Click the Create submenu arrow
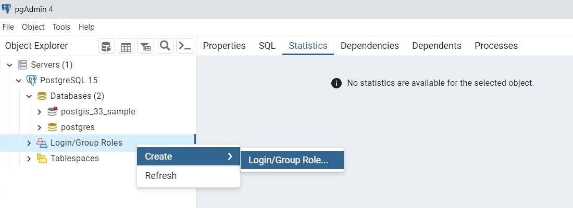Image resolution: width=573 pixels, height=208 pixels. (x=230, y=157)
